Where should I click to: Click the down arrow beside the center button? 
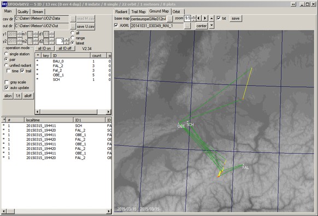click(x=211, y=26)
